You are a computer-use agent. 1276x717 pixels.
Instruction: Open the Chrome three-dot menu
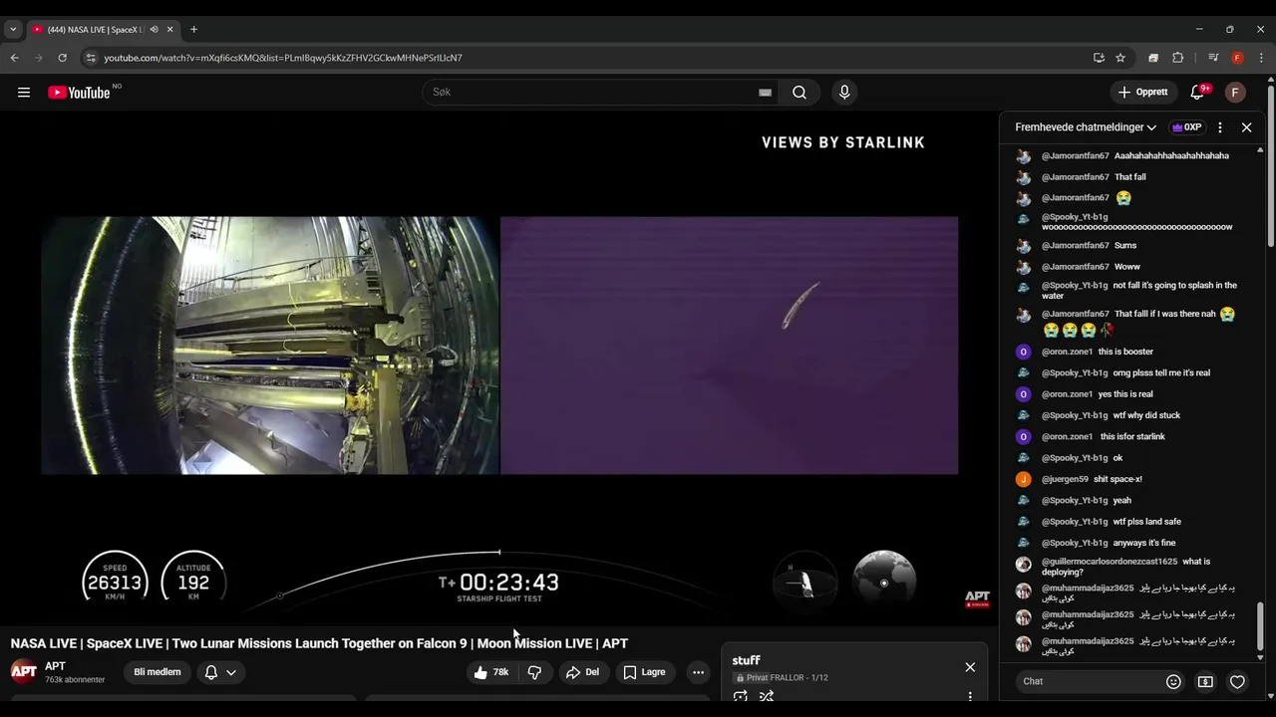(1261, 58)
